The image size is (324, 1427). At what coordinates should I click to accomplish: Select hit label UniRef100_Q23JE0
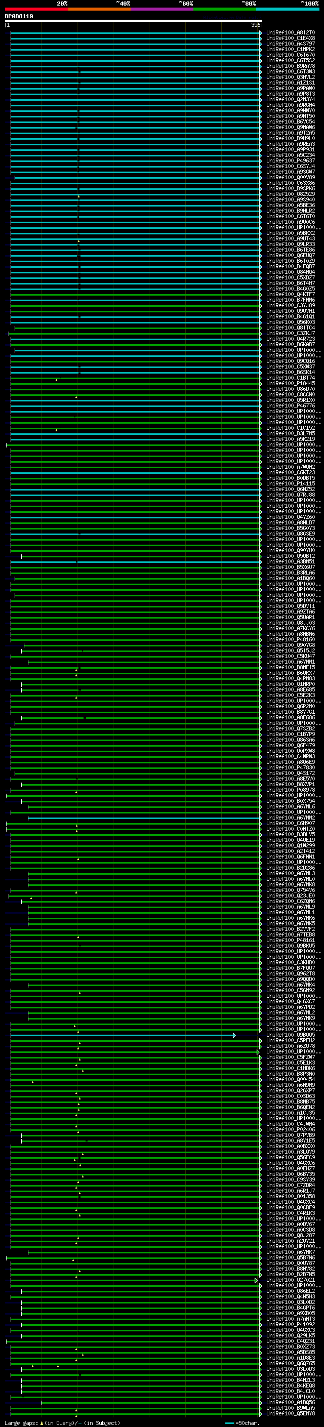point(291,896)
